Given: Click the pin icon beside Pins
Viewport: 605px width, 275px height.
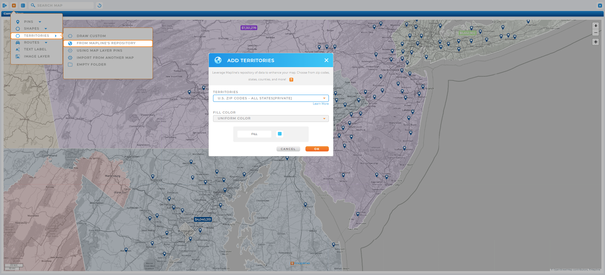Looking at the screenshot, I should (x=18, y=22).
